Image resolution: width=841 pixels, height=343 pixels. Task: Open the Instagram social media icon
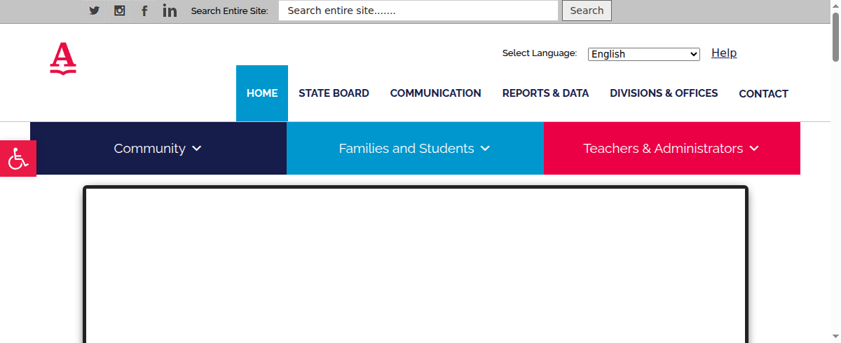(120, 11)
